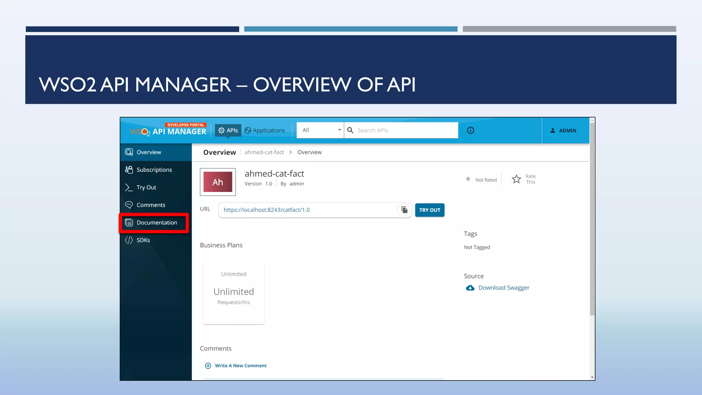The width and height of the screenshot is (702, 395).
Task: Click the admin user avatar icon
Action: coord(553,130)
